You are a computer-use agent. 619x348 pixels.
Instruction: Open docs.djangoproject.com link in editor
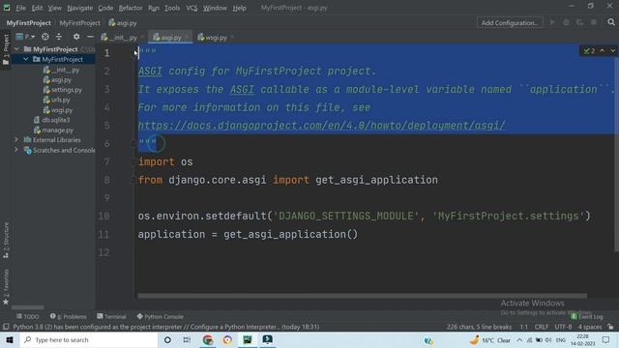coord(321,126)
